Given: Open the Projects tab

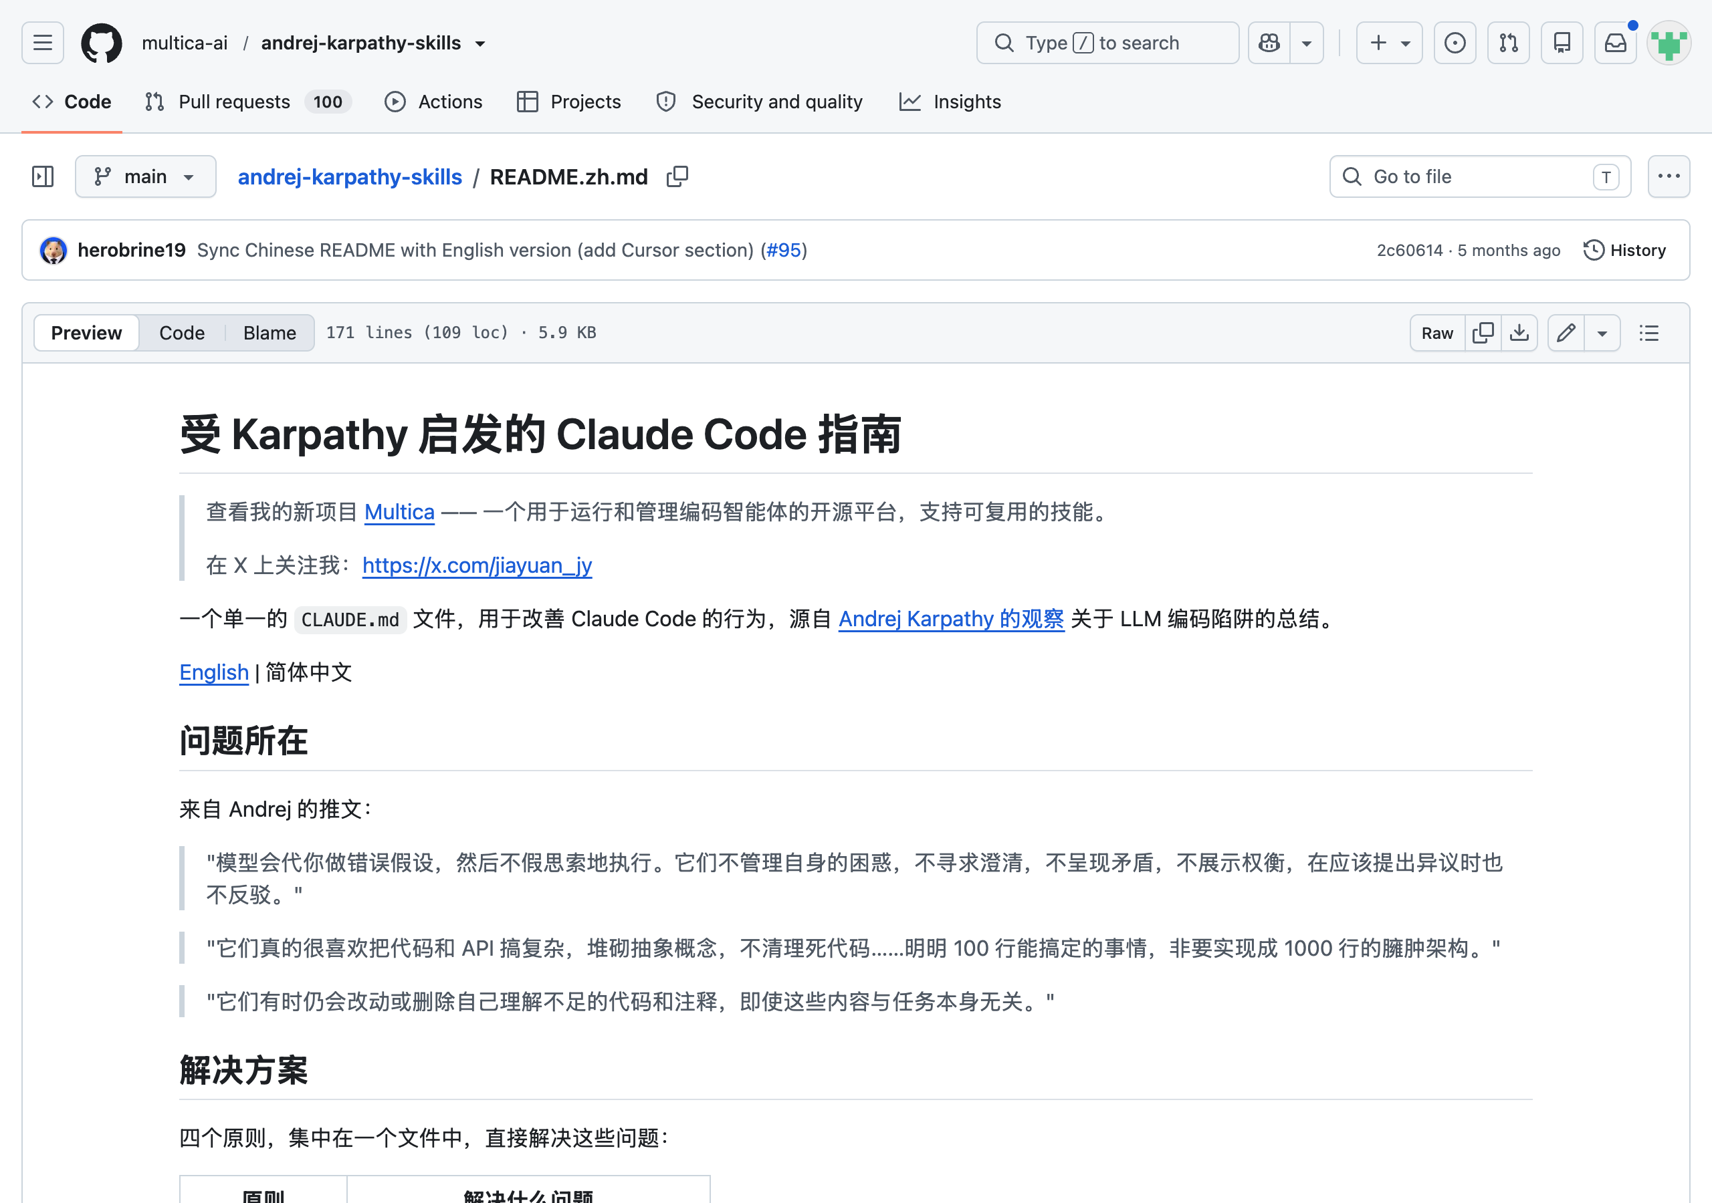Looking at the screenshot, I should pyautogui.click(x=569, y=102).
